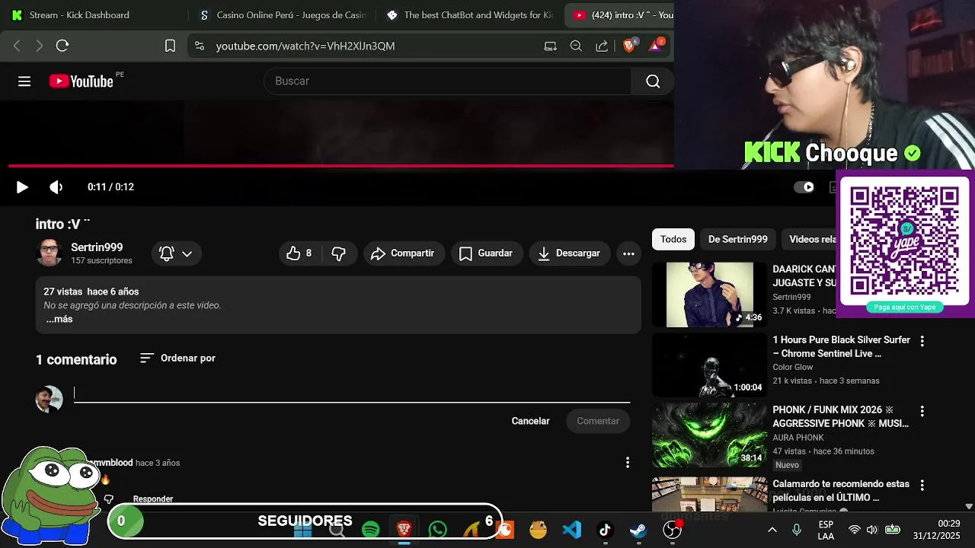Click the YouTube search input box

click(447, 81)
